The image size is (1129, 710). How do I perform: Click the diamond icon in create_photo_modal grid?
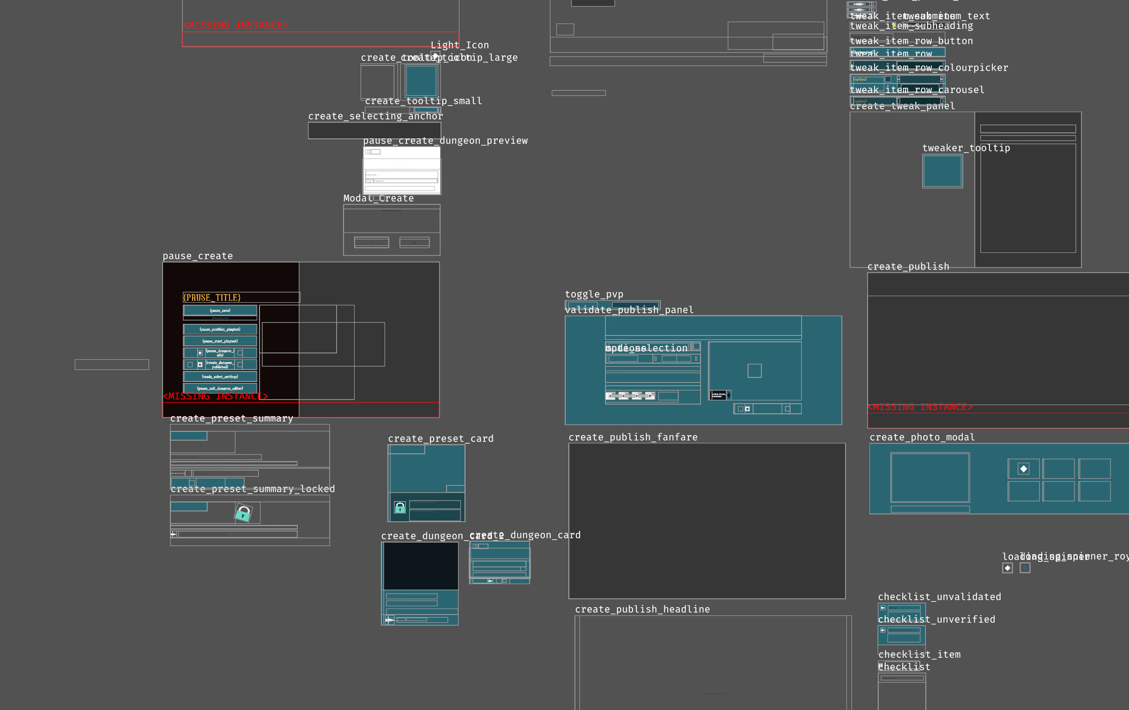[1024, 469]
